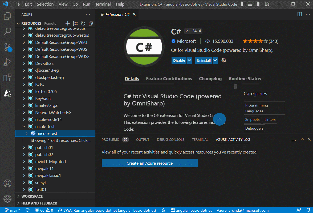
Task: Click the star rating for C# extension
Action: pyautogui.click(x=260, y=41)
